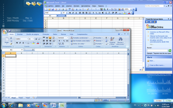This screenshot has height=108, width=173.
Task: Click open folder icon in Excel 2003 toolbar
Action: pyautogui.click(x=49, y=9)
